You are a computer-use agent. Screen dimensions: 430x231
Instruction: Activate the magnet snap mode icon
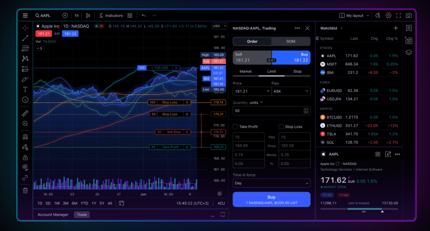pos(25,137)
